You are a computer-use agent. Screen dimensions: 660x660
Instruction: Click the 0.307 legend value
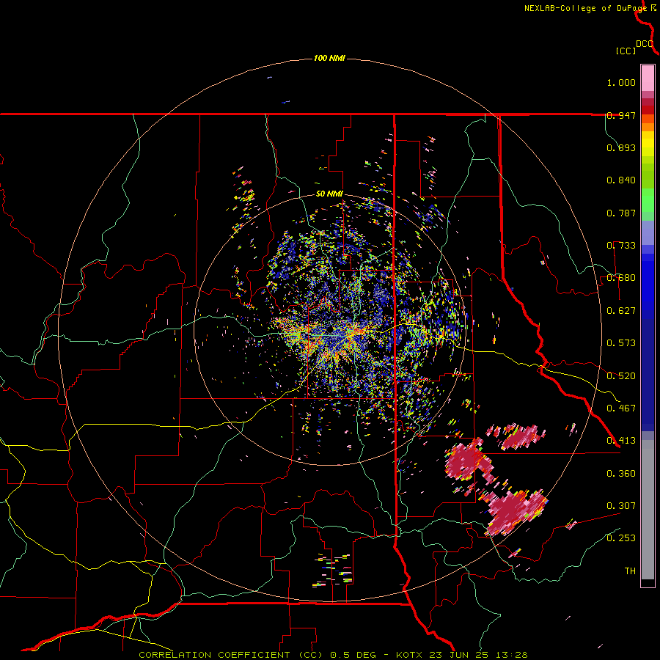tap(621, 506)
